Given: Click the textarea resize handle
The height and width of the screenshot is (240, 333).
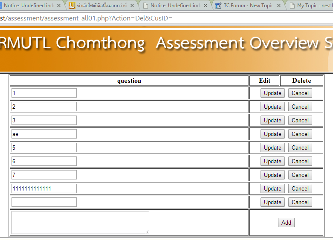Looking at the screenshot, I should point(147,232).
